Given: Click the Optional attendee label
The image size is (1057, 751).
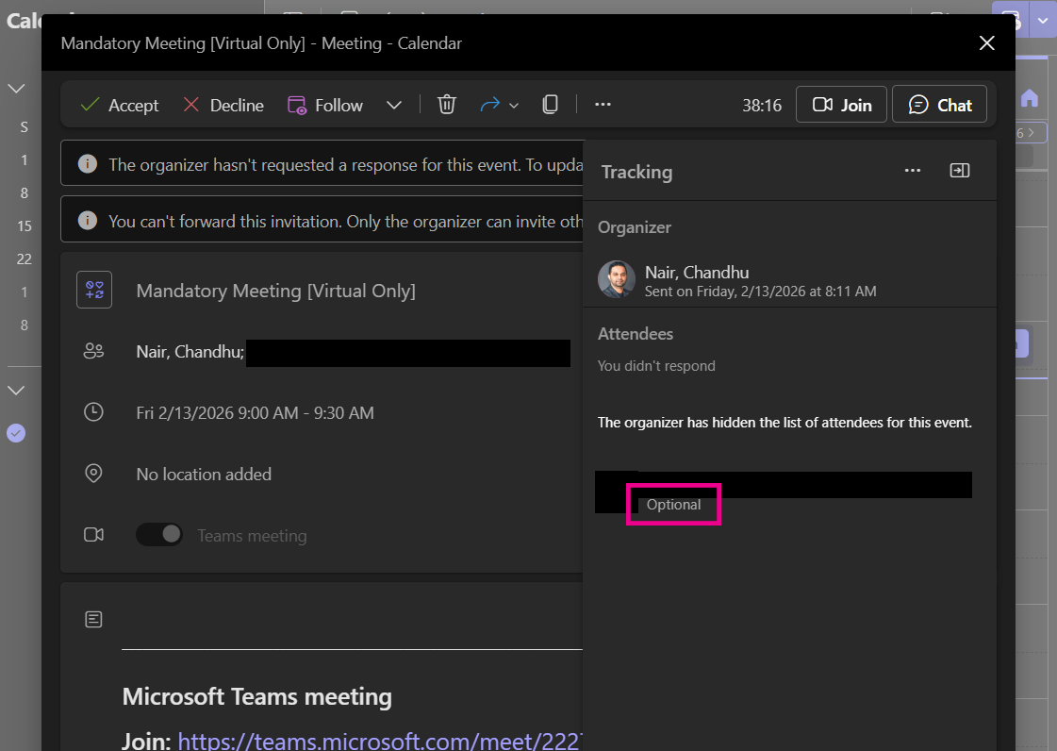Looking at the screenshot, I should click(673, 505).
